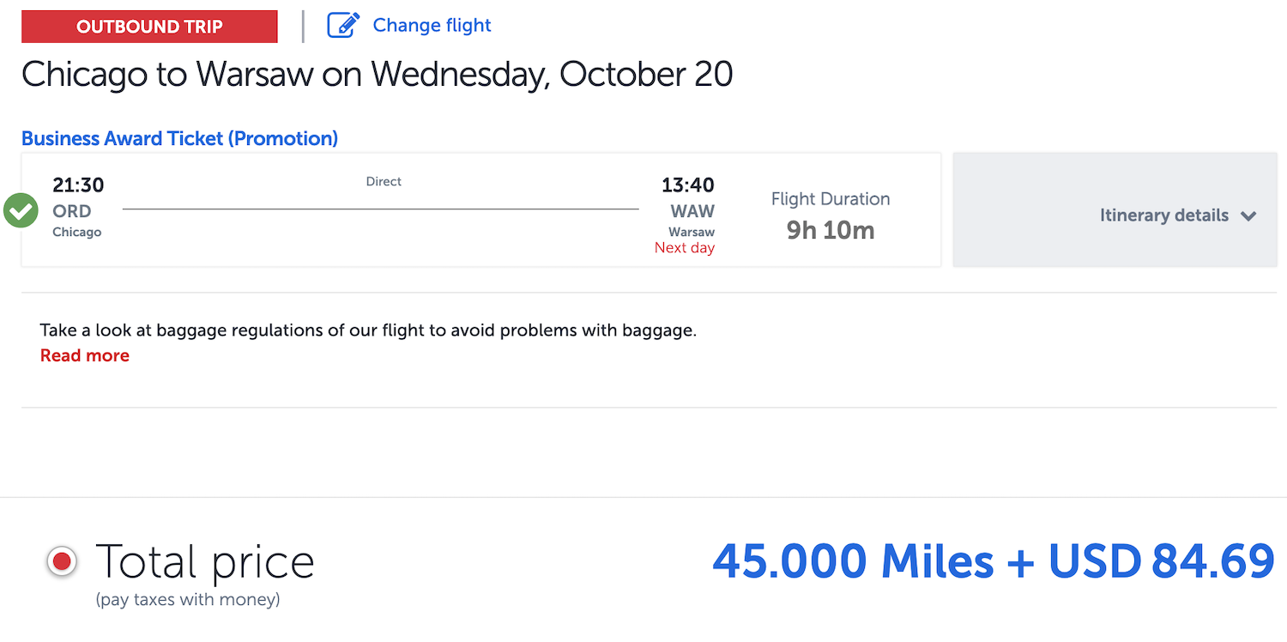1287x642 pixels.
Task: Click the Direct flight path line
Action: click(x=382, y=206)
